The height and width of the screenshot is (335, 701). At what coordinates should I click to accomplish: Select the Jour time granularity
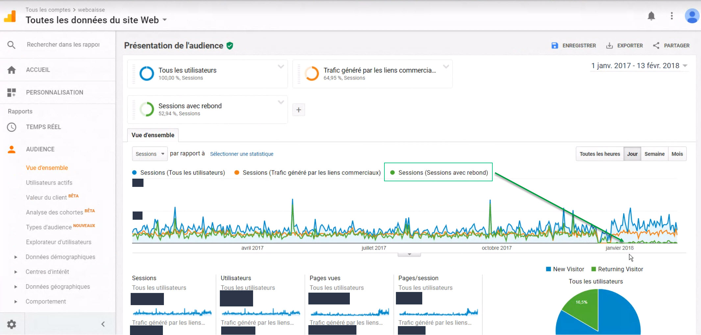(x=632, y=154)
